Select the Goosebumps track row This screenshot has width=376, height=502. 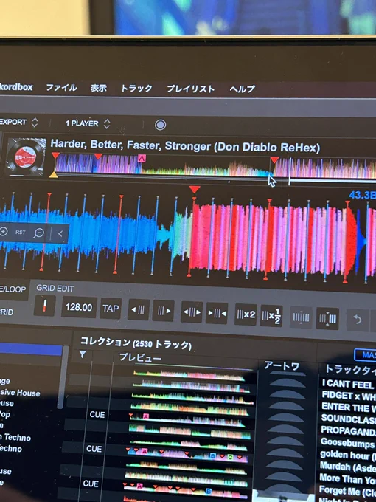(x=348, y=444)
